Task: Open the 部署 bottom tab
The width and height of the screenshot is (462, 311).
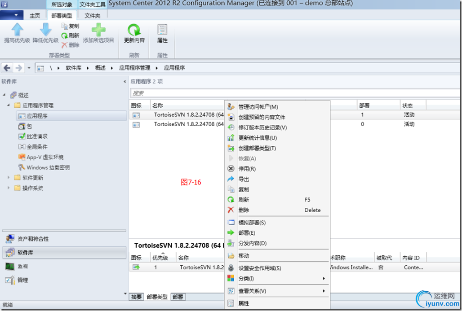Action: (x=178, y=297)
